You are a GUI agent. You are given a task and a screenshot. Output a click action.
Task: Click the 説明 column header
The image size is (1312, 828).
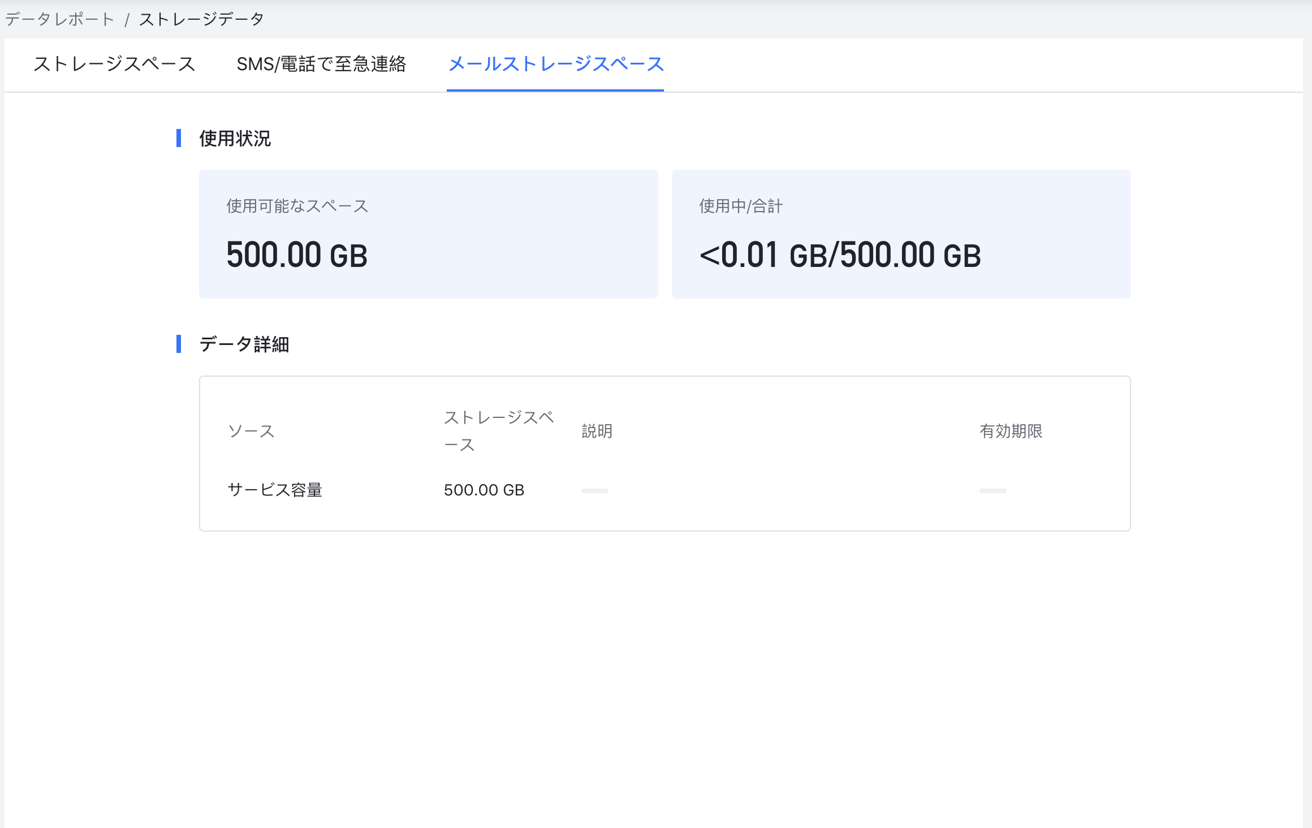[x=597, y=431]
